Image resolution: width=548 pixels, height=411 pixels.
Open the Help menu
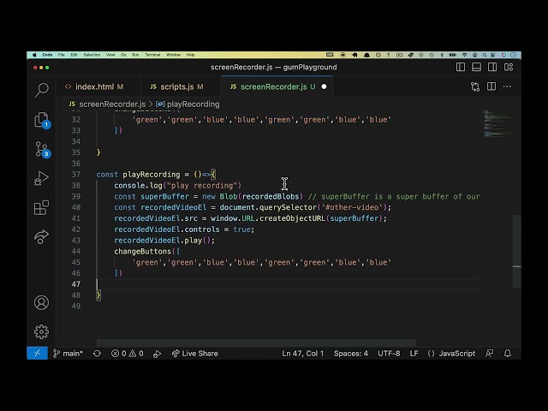[x=190, y=55]
